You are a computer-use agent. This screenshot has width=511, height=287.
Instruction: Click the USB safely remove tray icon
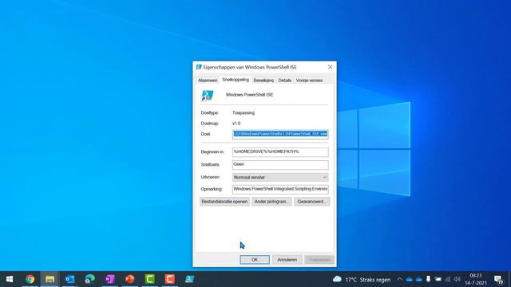point(428,280)
